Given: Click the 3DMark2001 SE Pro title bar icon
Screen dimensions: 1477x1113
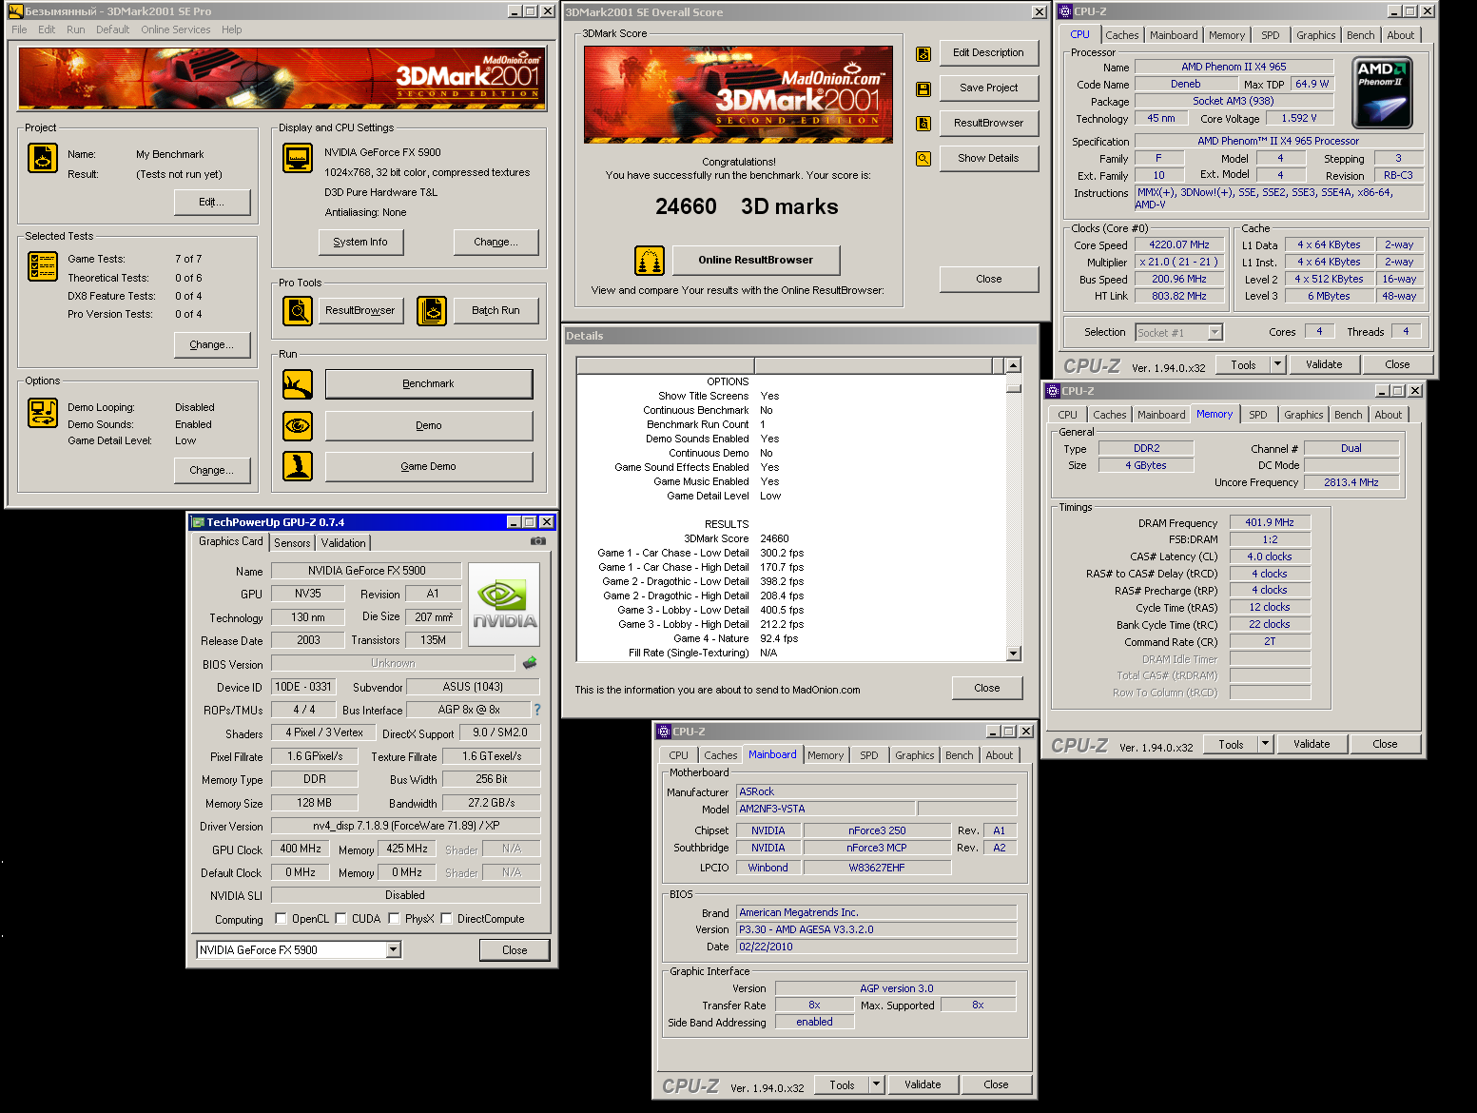Looking at the screenshot, I should point(15,11).
